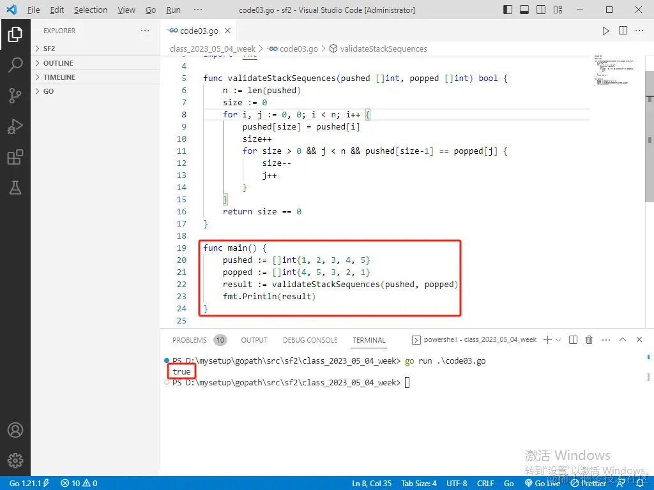Image resolution: width=654 pixels, height=490 pixels.
Task: Select powershell terminal instance label
Action: (475, 339)
